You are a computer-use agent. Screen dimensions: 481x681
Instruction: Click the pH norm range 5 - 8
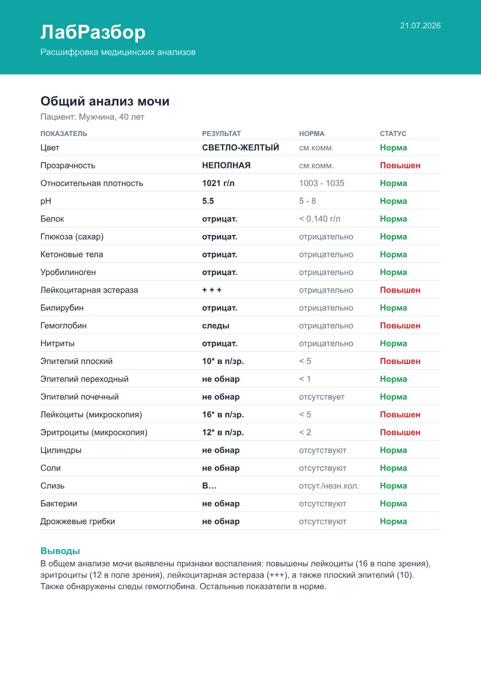308,201
